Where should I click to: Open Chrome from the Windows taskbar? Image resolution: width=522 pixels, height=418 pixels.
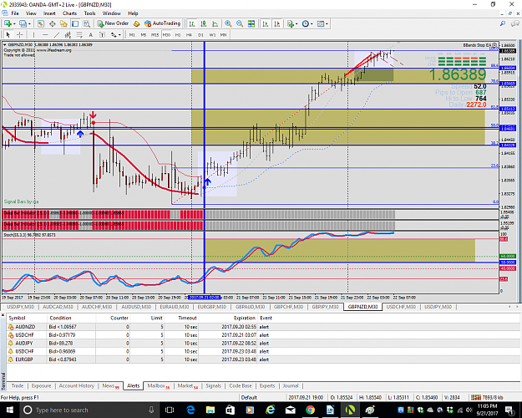(310, 410)
